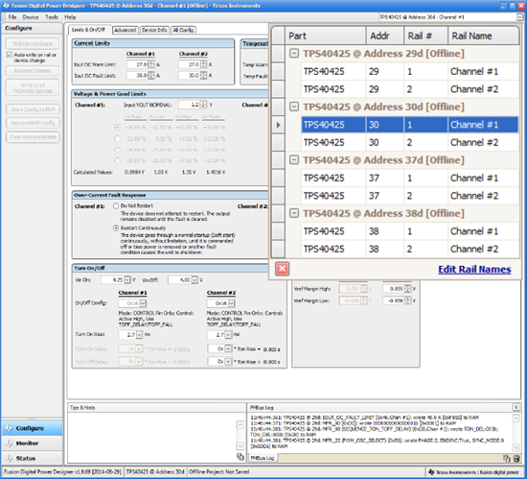Switch to the Advanced tab
This screenshot has width=527, height=479.
point(125,30)
